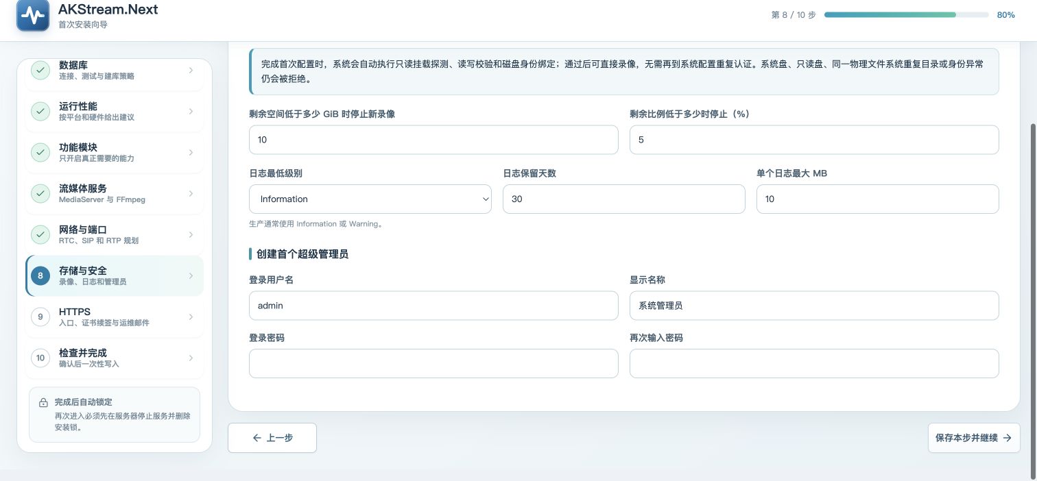
Task: Click the step 10 number badge
Action: [40, 358]
